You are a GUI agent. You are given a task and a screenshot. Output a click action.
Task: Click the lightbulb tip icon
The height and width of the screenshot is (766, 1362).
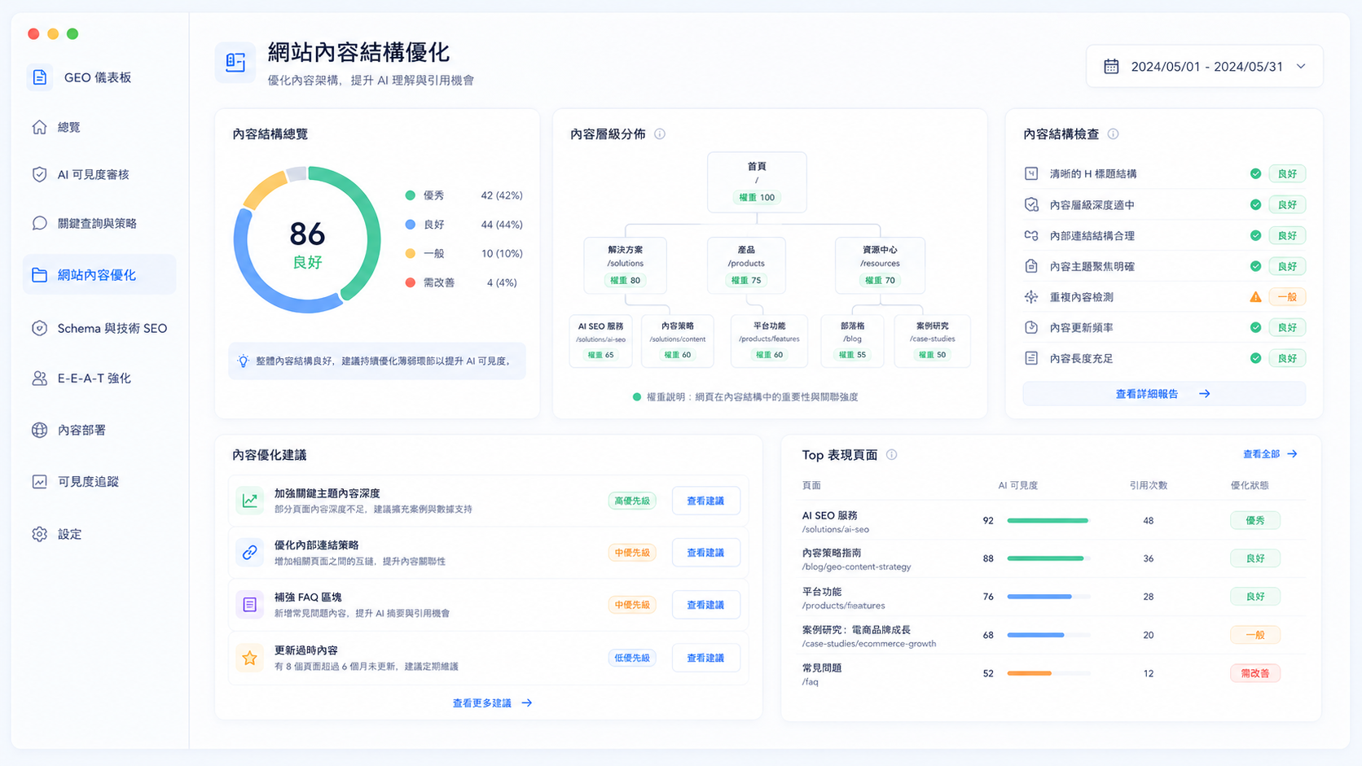coord(243,361)
